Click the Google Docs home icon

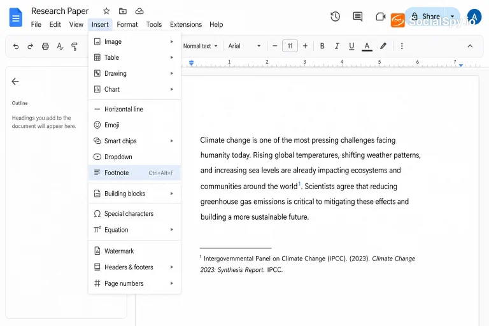click(x=16, y=18)
